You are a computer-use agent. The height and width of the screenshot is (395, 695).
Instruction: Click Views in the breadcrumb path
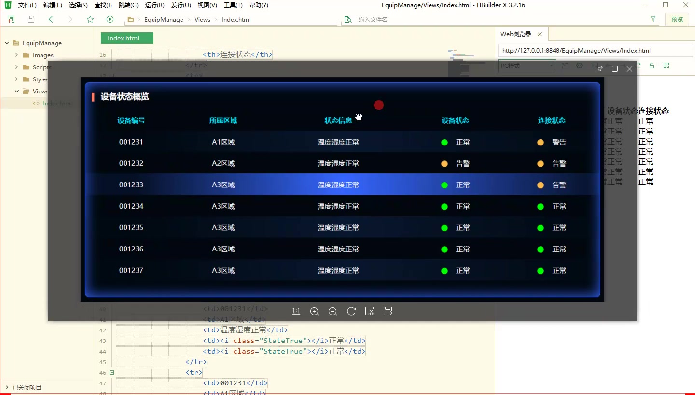click(202, 20)
